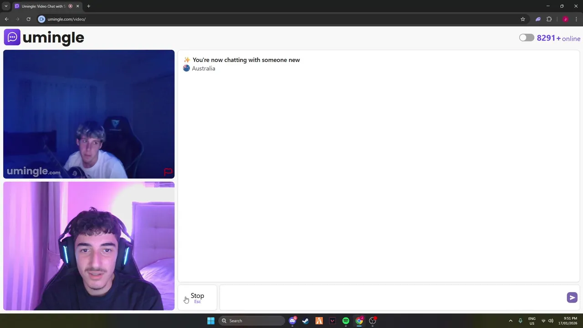Open the Extensions puzzle menu
This screenshot has height=328, width=583.
pos(549,19)
